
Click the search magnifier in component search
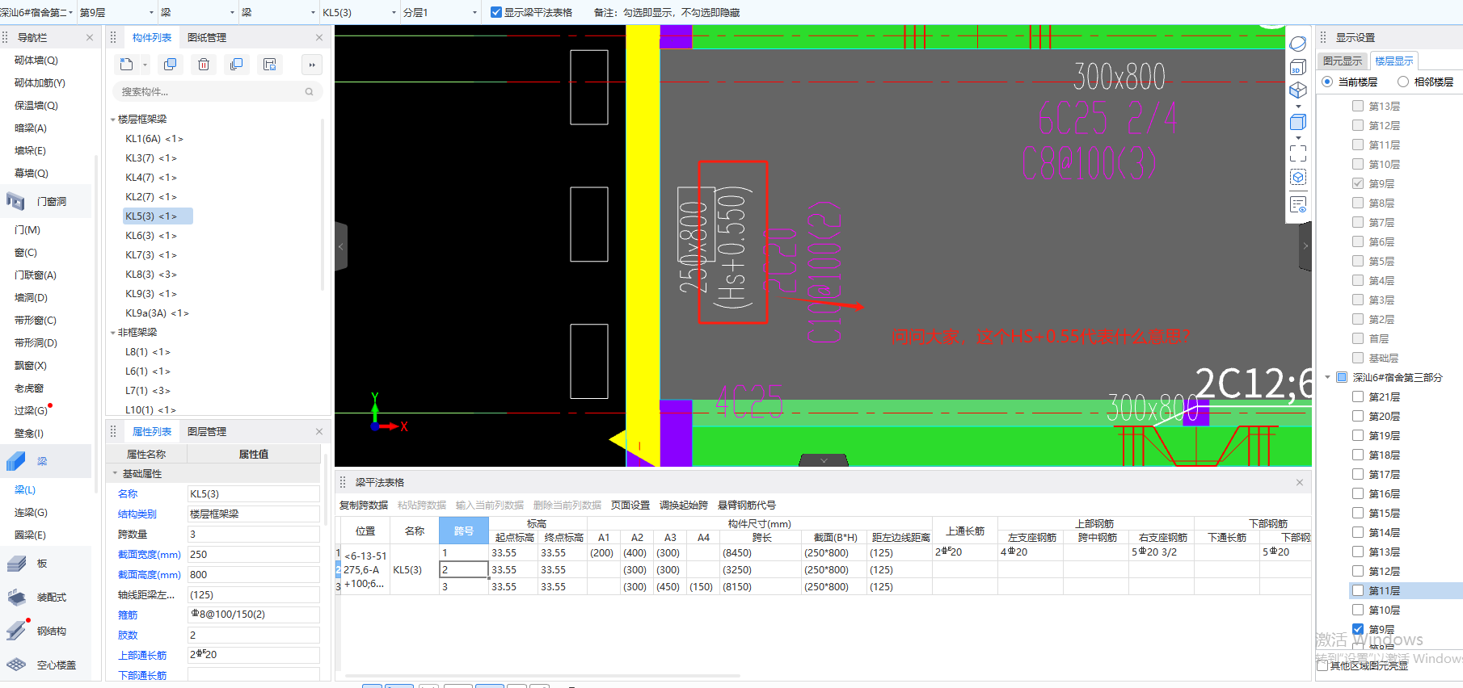pyautogui.click(x=309, y=92)
